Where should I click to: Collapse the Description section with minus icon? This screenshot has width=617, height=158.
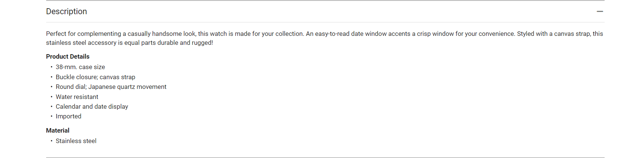click(600, 12)
